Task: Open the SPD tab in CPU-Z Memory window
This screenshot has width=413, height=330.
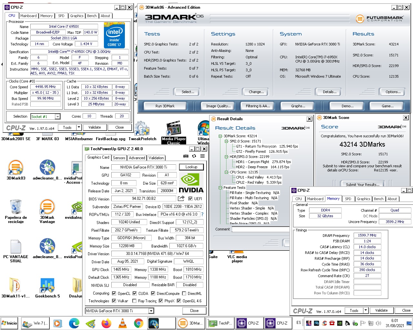Action: [348, 199]
